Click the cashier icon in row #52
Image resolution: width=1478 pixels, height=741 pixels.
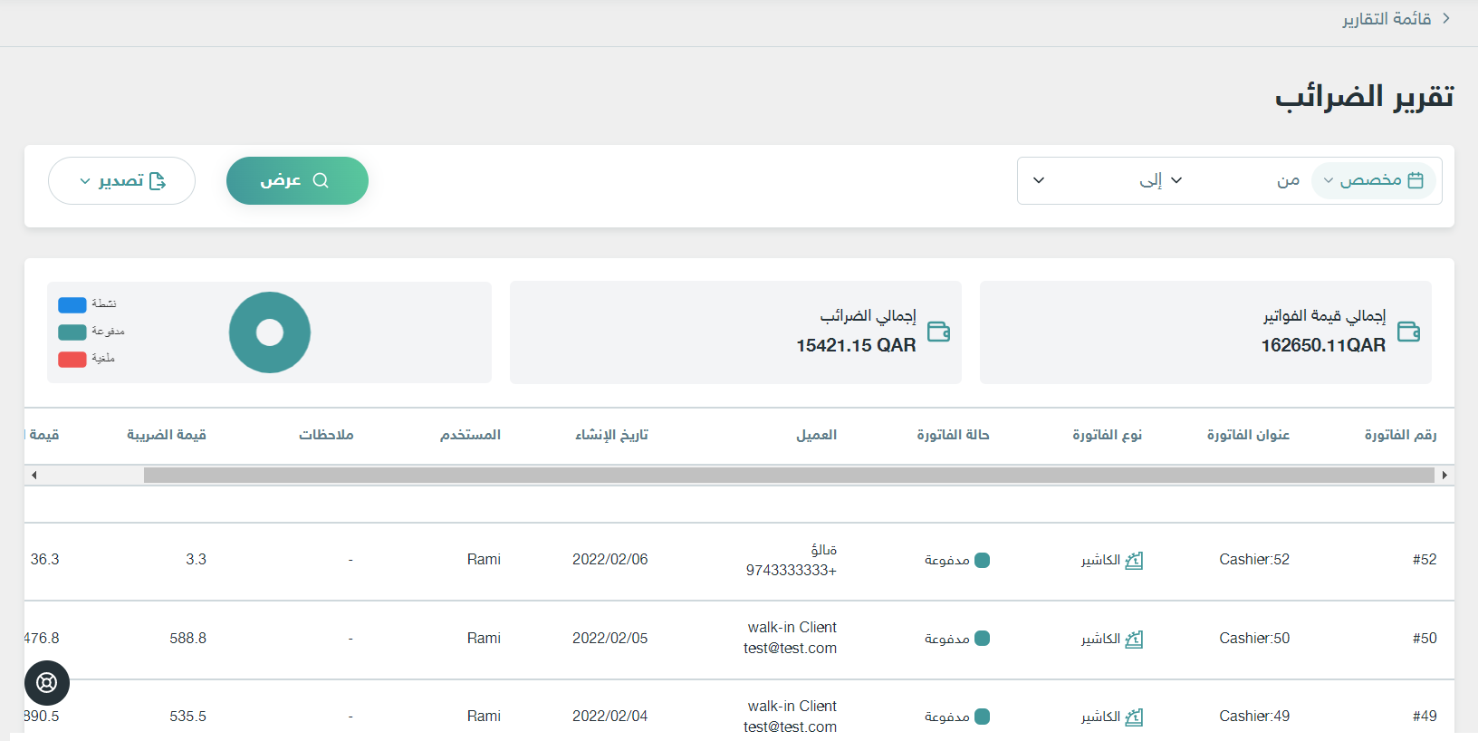pos(1134,561)
